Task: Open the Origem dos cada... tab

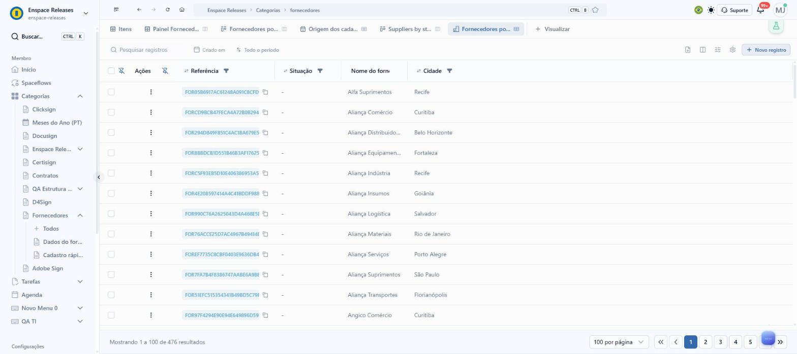Action: (x=333, y=29)
